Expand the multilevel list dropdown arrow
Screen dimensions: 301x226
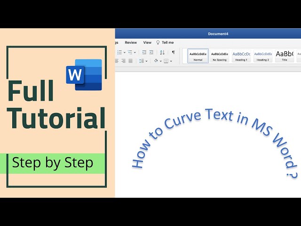click(x=135, y=52)
